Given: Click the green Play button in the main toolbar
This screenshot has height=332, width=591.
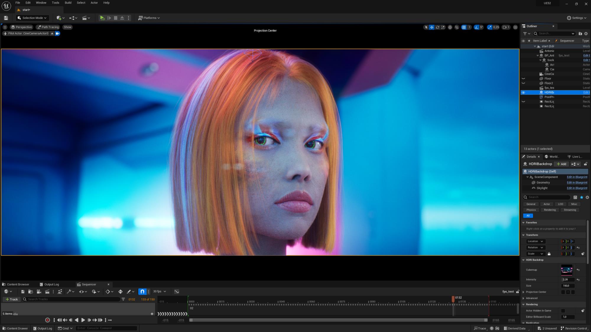Looking at the screenshot, I should click(102, 18).
